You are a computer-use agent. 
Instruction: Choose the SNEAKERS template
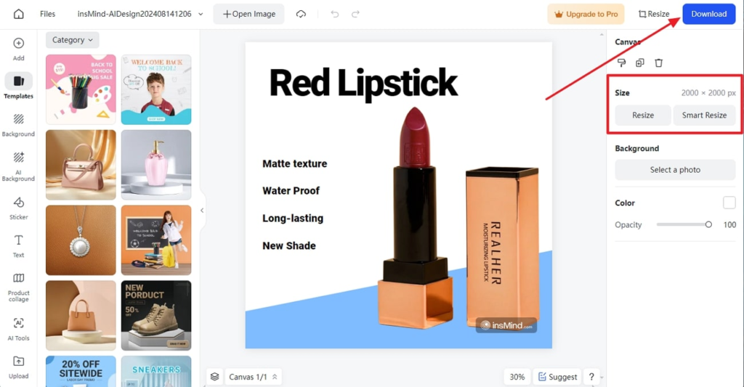click(156, 371)
